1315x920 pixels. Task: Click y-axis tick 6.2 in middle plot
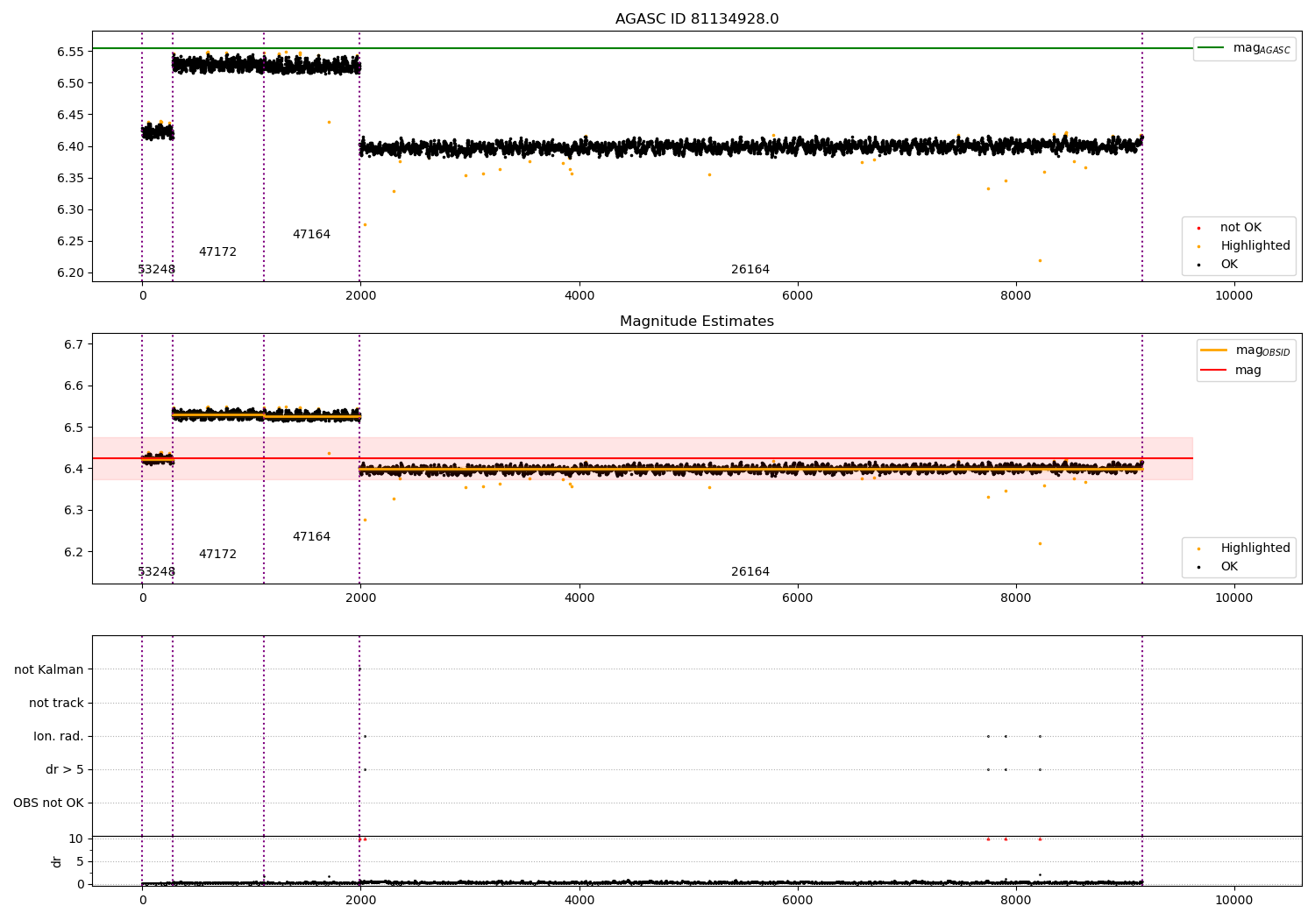click(74, 552)
